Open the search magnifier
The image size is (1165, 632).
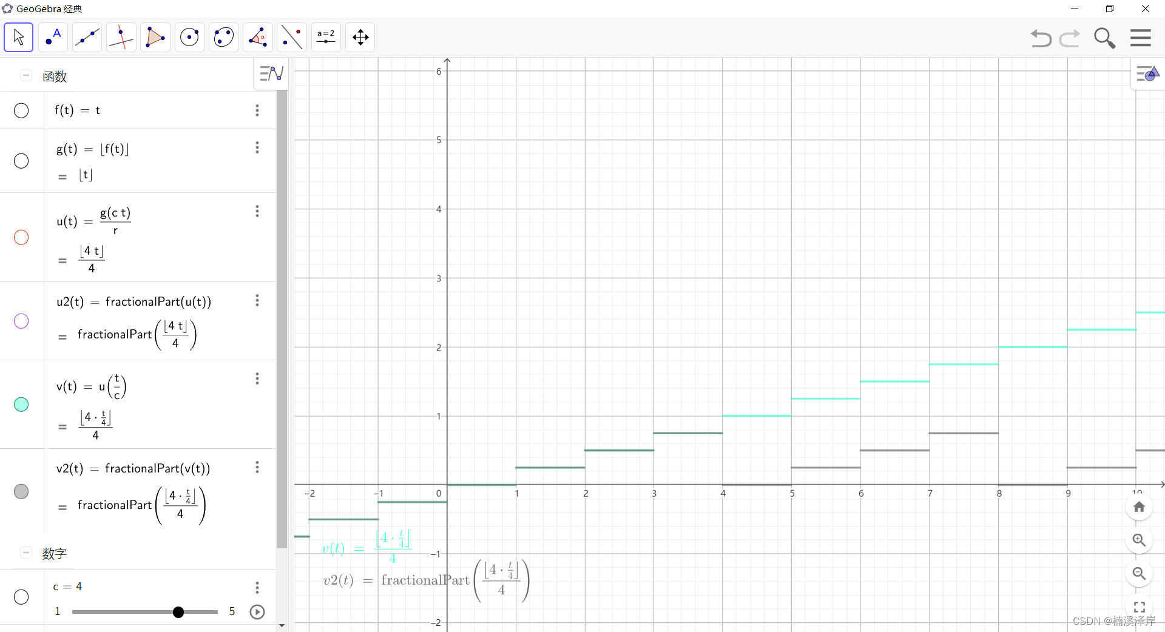1104,38
